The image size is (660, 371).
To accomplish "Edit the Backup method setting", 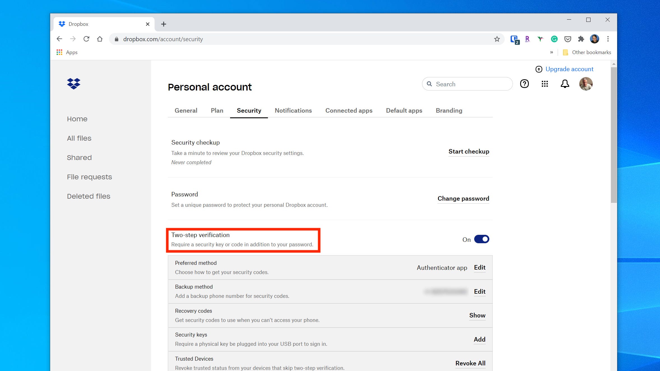I will (480, 291).
